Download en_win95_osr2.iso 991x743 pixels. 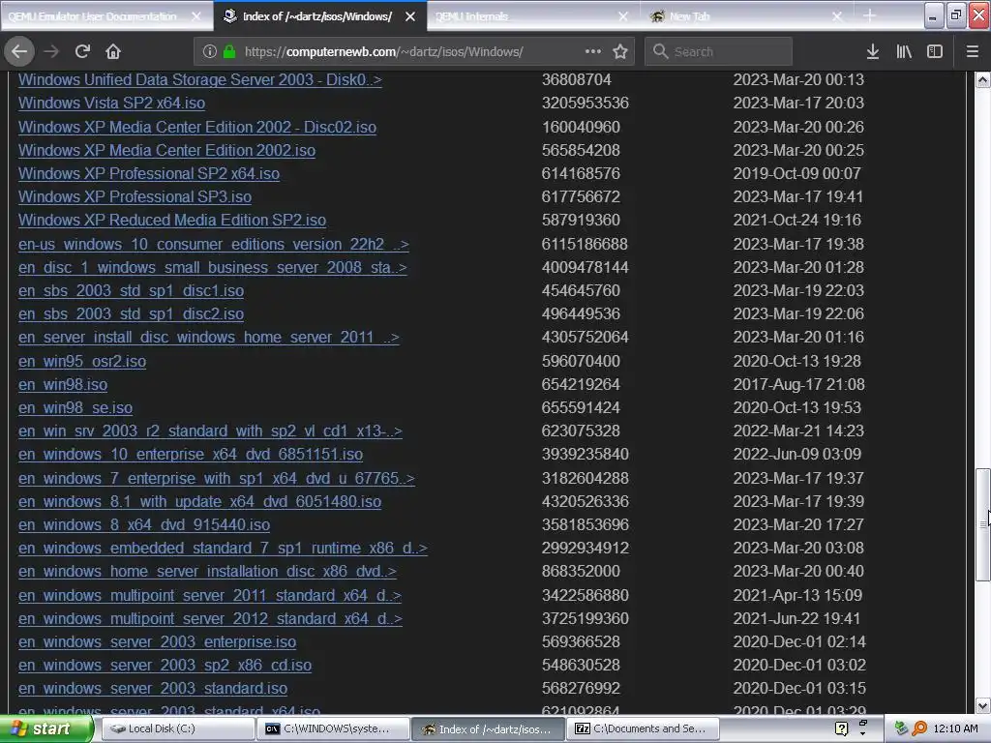[82, 362]
